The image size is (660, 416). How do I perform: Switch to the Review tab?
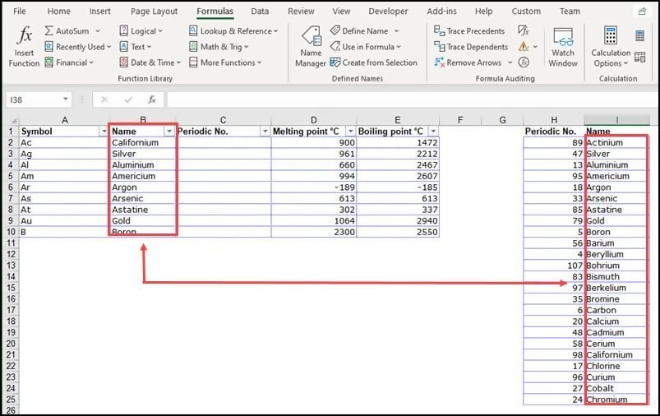301,12
